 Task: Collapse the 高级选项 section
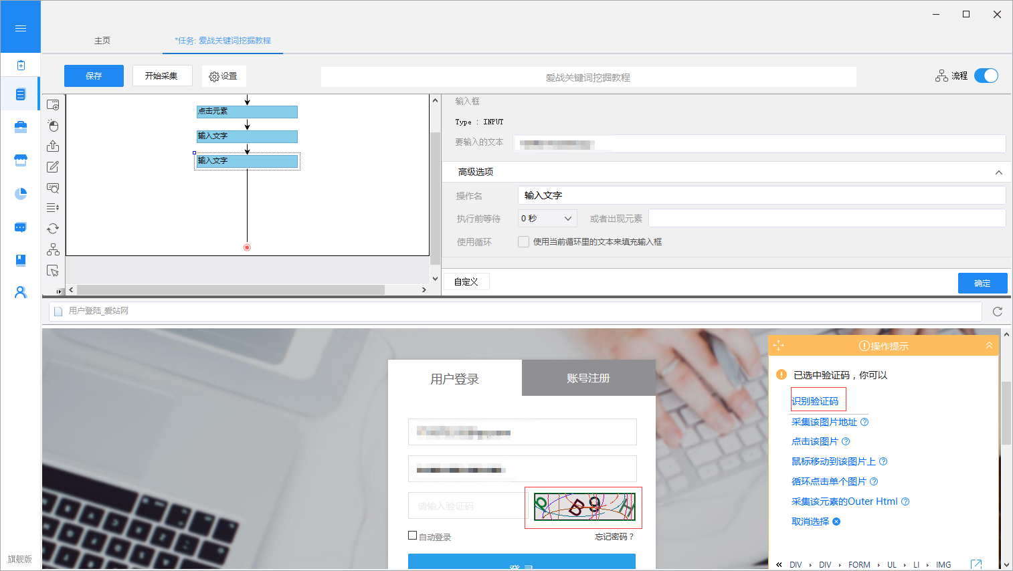pos(999,173)
